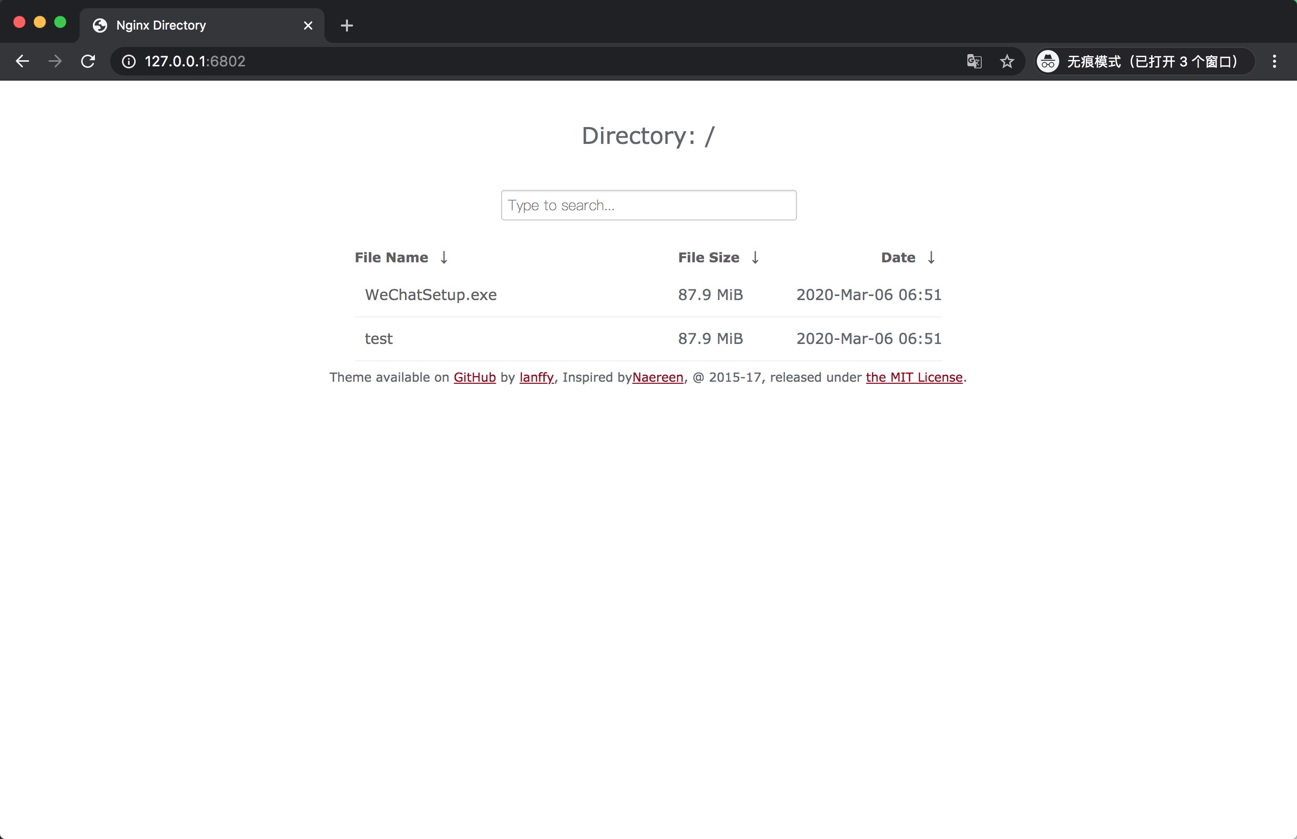Open the MIT License link

[913, 378]
